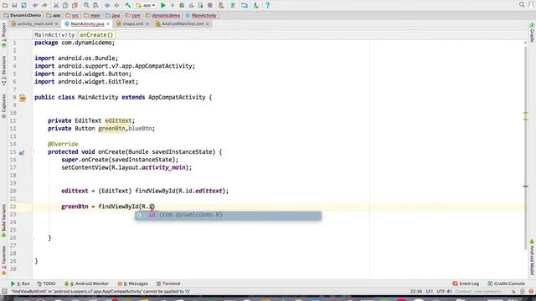
Task: Navigate back with the left arrow icon
Action: click(107, 5)
